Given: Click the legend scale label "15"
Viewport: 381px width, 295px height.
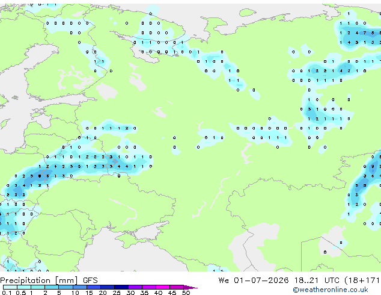Looking at the screenshot, I should pos(89,293).
